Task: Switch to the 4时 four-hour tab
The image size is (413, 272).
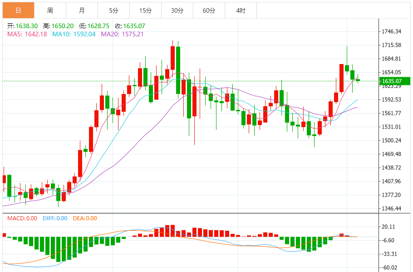Action: [241, 10]
